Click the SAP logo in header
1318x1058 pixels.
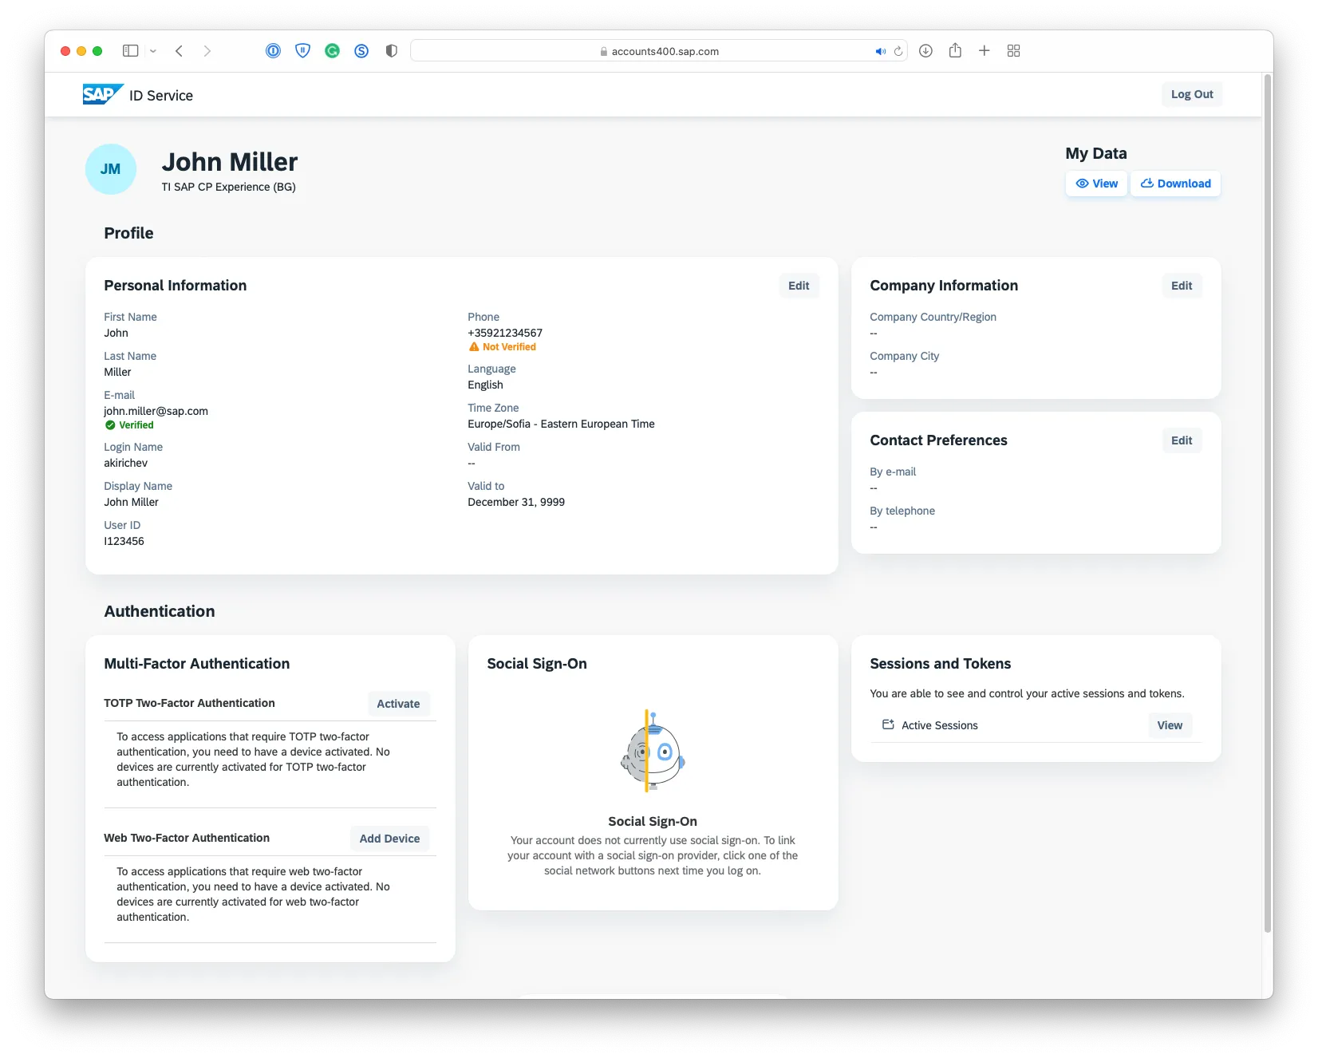coord(102,94)
